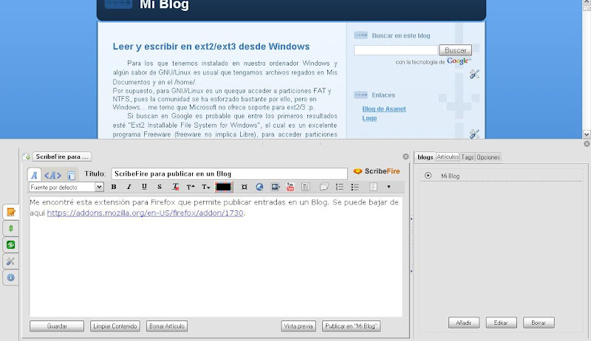The width and height of the screenshot is (591, 341).
Task: Click Vista previa button
Action: click(298, 326)
